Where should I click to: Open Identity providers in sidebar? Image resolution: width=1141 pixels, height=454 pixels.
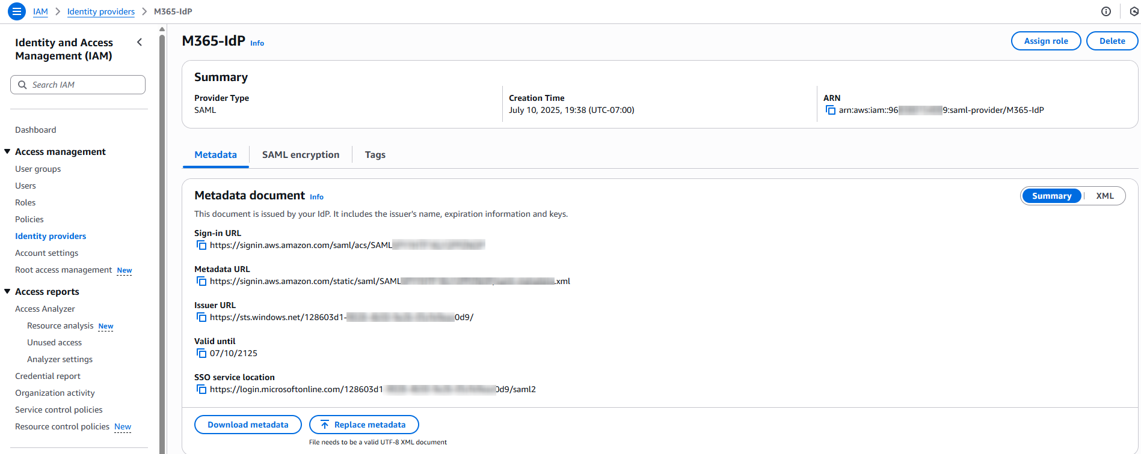coord(51,236)
